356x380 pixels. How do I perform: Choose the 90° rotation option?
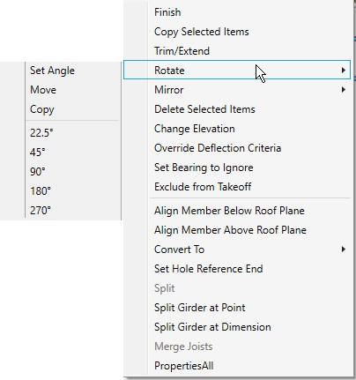pos(38,172)
